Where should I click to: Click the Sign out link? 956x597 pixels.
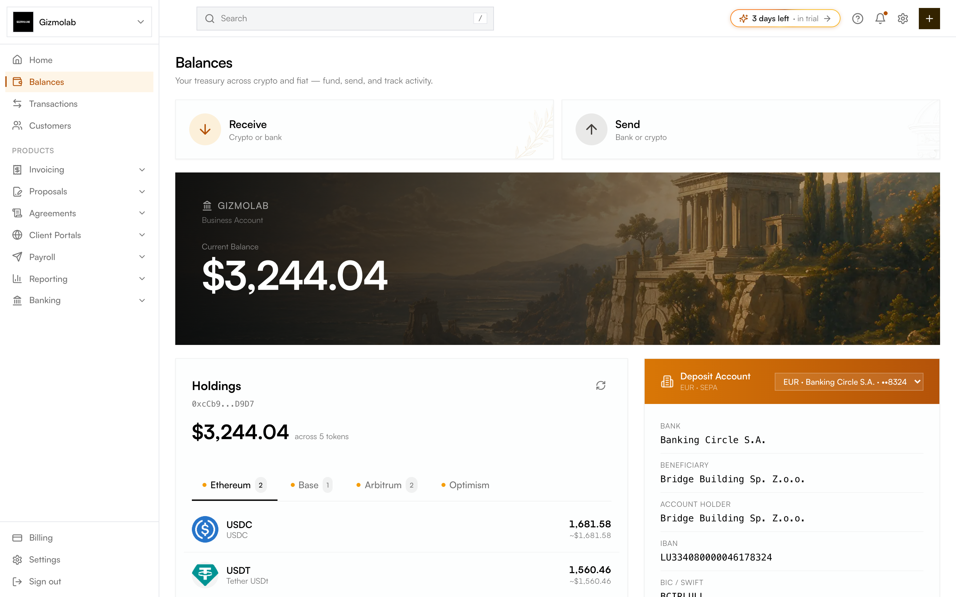click(x=79, y=581)
